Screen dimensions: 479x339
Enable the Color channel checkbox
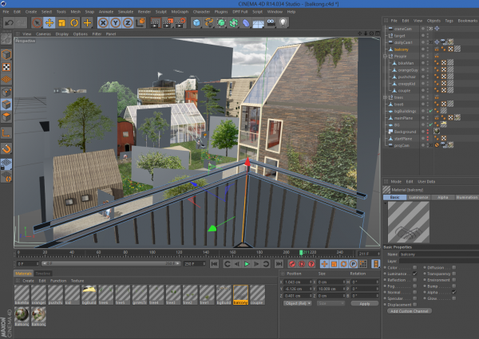[414, 268]
